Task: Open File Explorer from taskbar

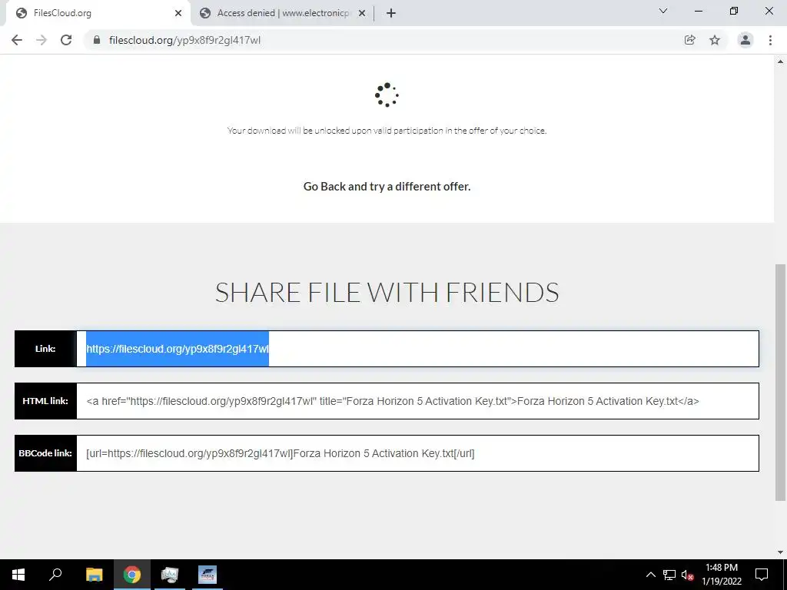Action: 95,575
